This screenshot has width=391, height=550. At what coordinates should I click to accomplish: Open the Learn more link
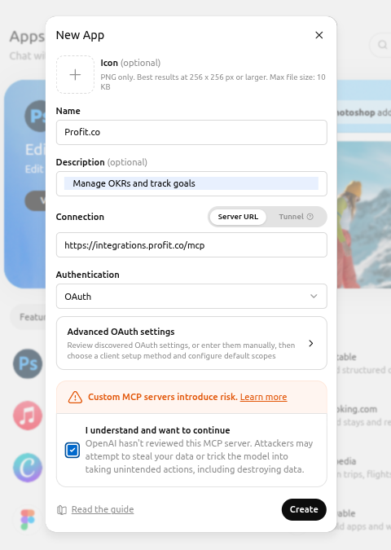[x=263, y=397]
